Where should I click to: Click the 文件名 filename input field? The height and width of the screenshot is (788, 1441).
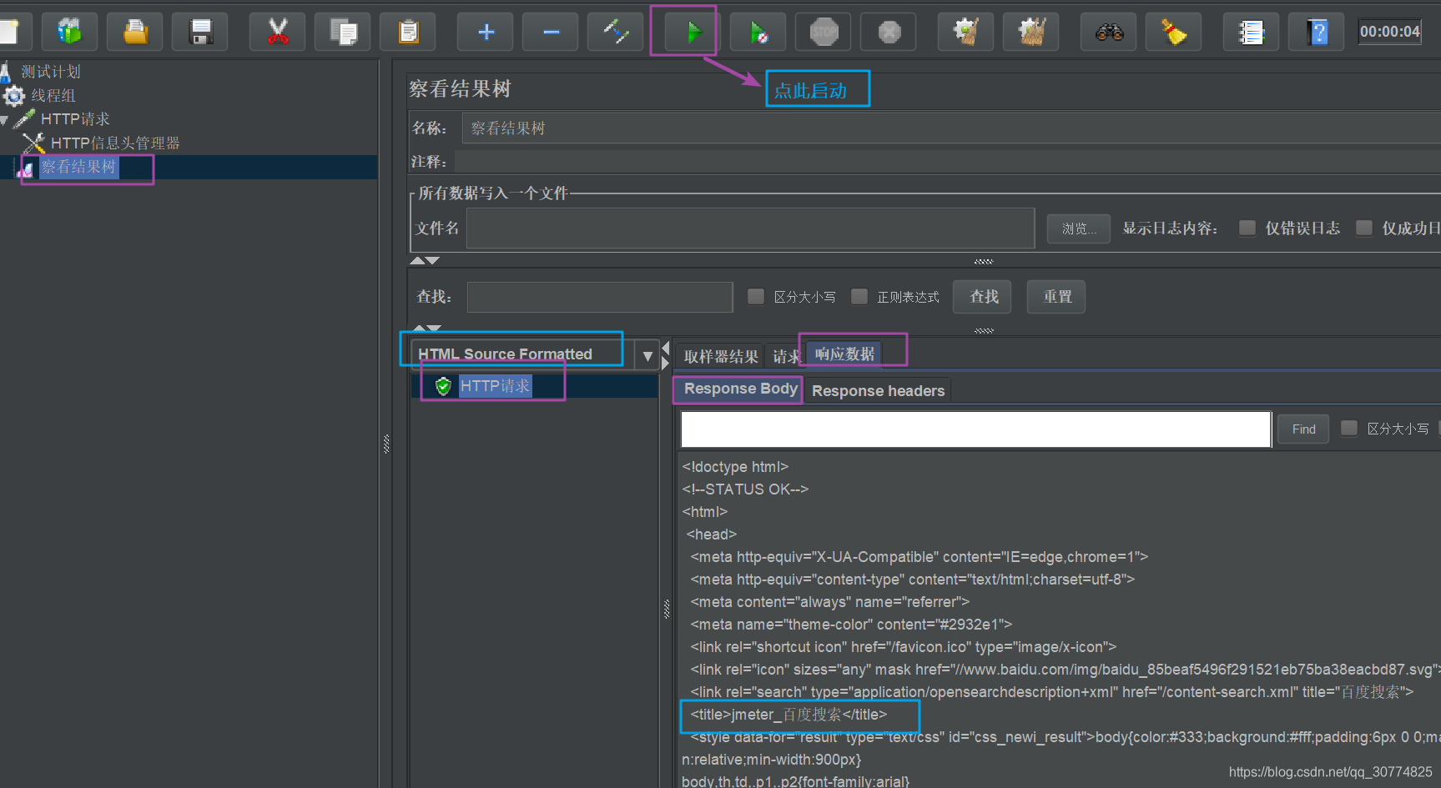tap(750, 228)
